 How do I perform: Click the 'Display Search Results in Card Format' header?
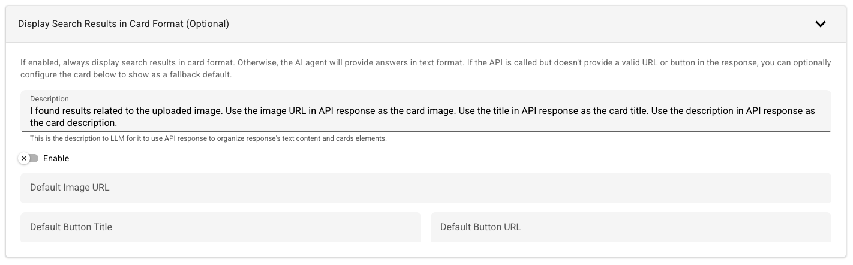[124, 24]
